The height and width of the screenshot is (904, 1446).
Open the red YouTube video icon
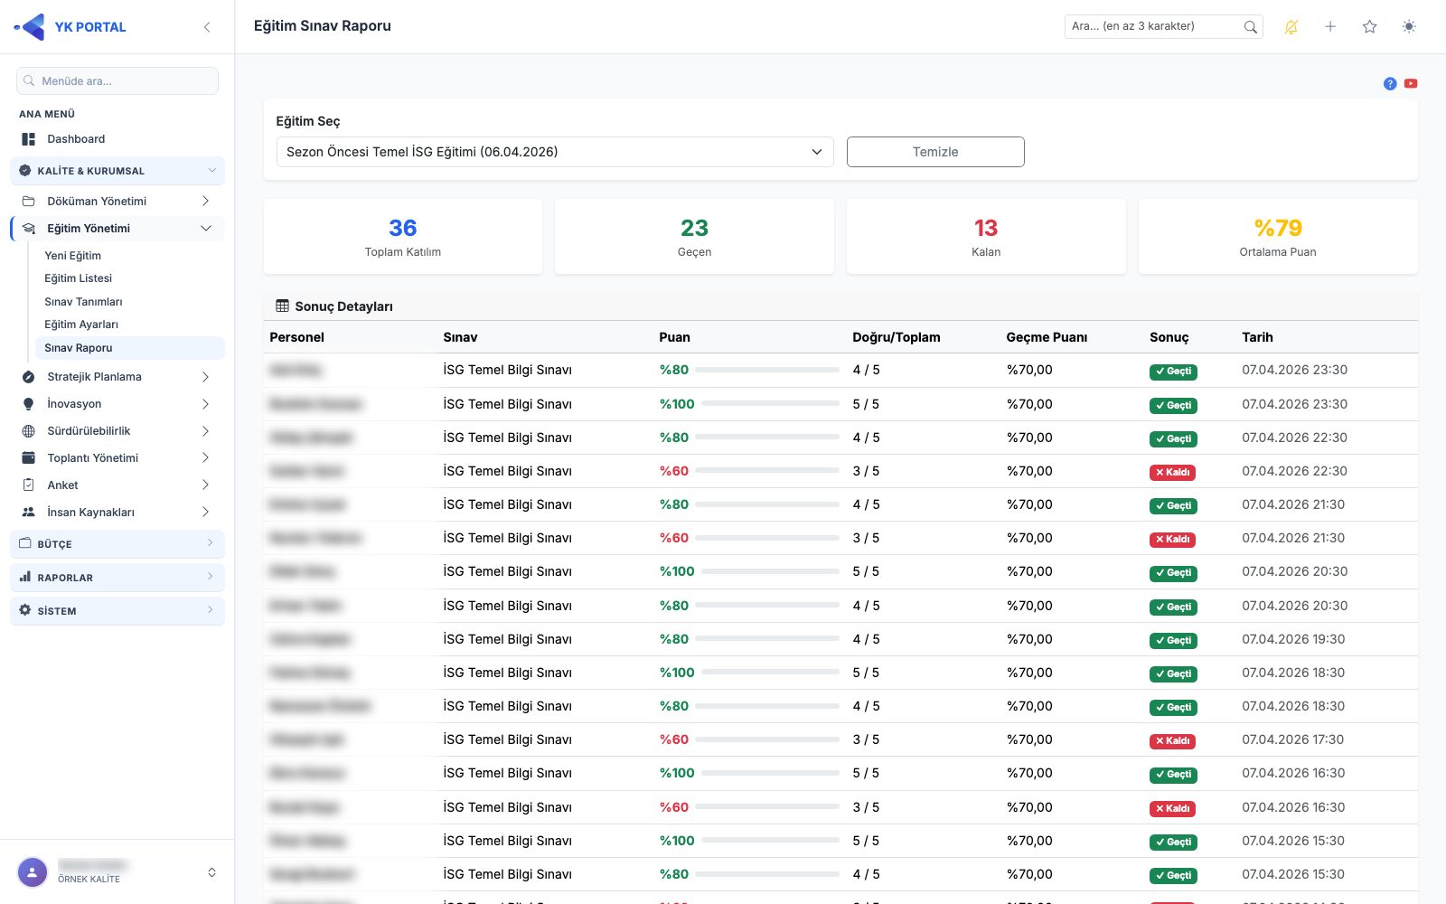pos(1411,84)
